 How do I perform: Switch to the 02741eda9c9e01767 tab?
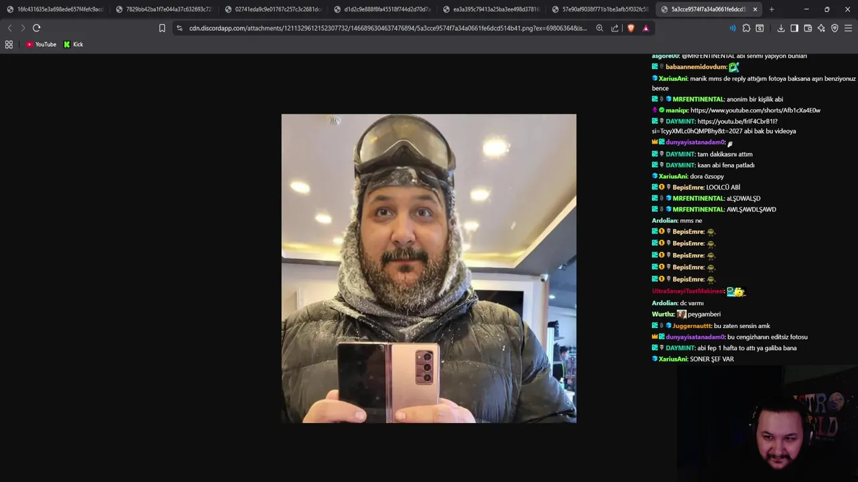pos(273,9)
